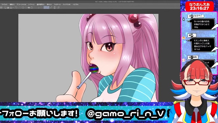The image size is (218, 123).
Task: Click the CLIP STUDIO launcher icon in command bar
Action: point(1,8)
